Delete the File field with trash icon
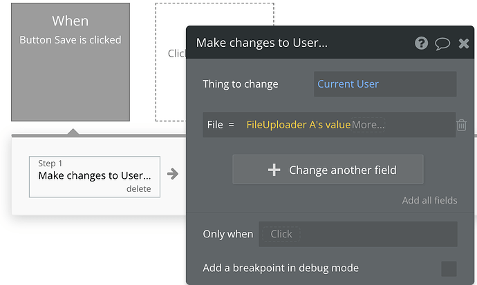 [461, 125]
